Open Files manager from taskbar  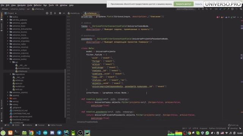[x=24, y=133]
